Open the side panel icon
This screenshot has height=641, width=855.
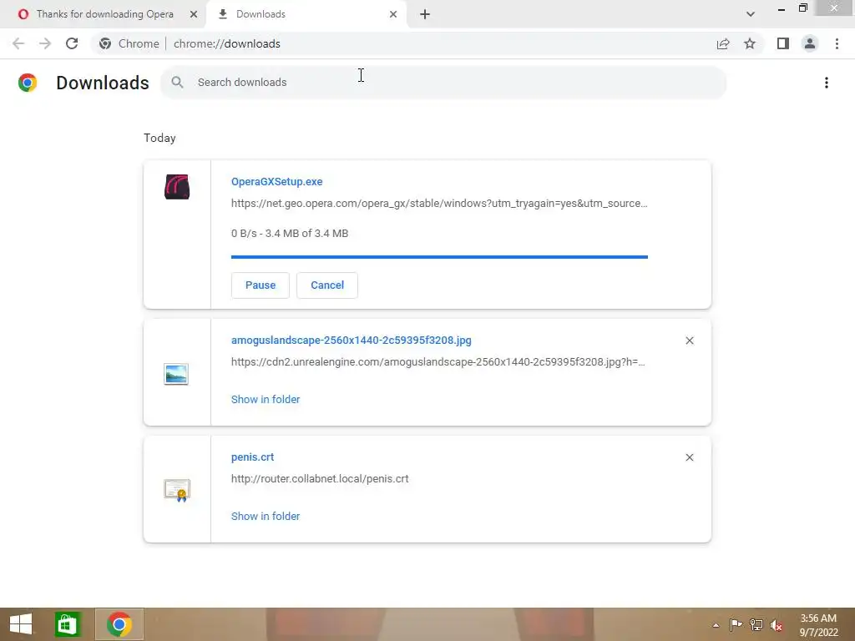783,43
